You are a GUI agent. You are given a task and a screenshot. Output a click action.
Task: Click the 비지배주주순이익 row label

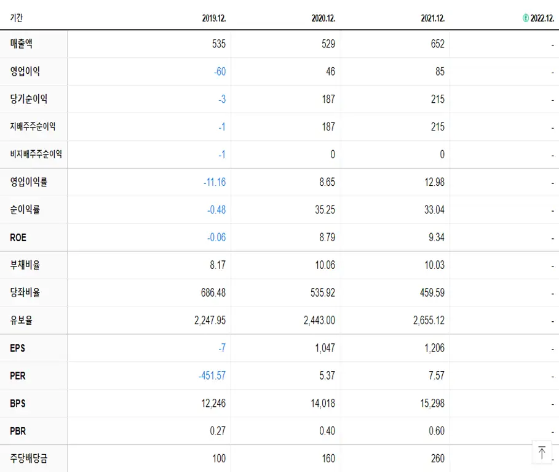tap(36, 154)
